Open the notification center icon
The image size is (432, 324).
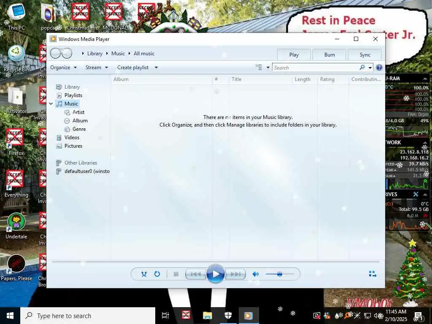pyautogui.click(x=418, y=316)
